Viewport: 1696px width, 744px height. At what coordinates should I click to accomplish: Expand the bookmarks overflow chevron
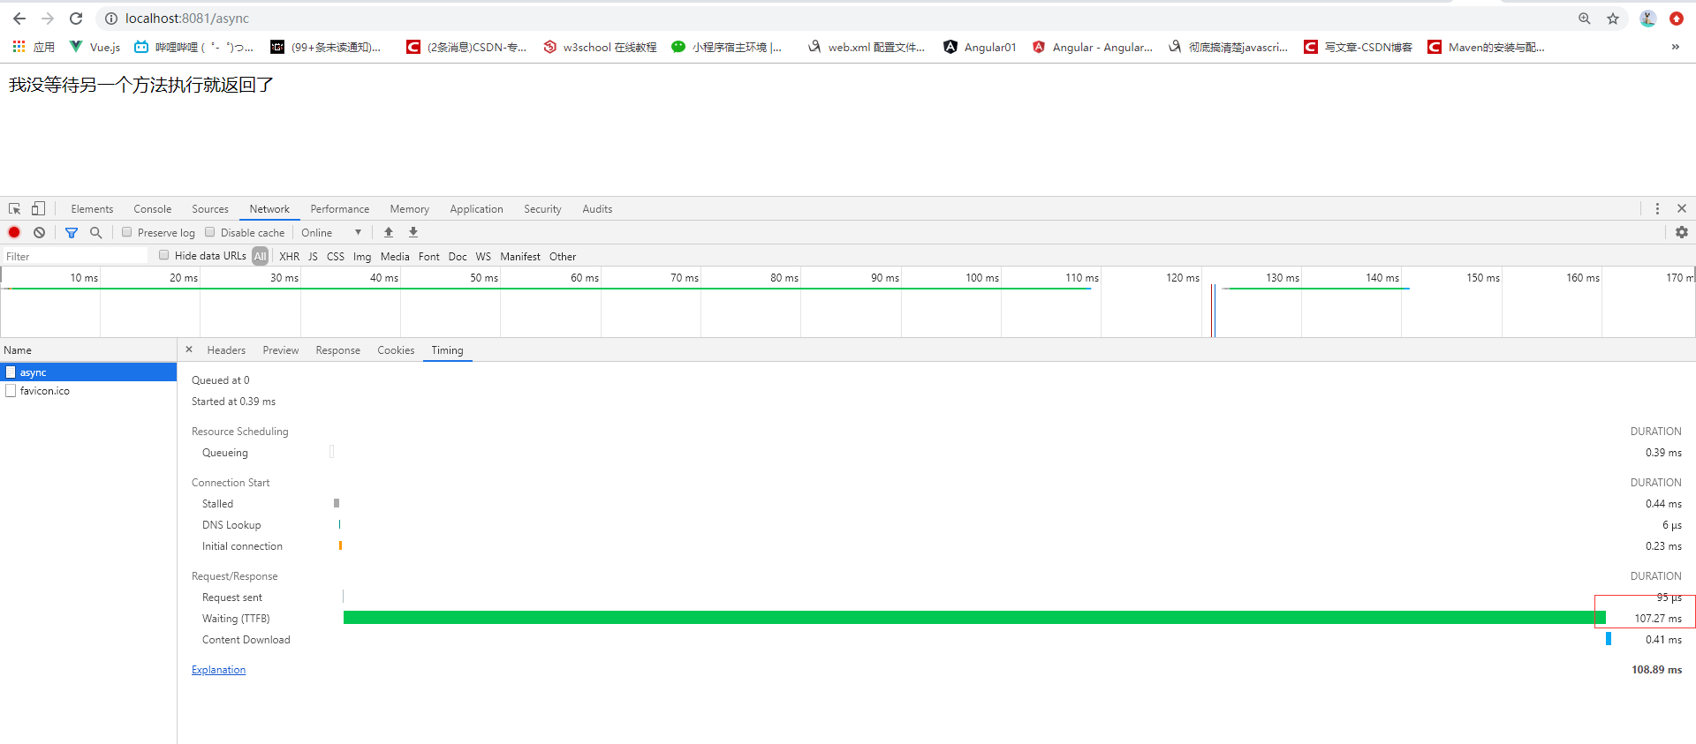[1675, 47]
